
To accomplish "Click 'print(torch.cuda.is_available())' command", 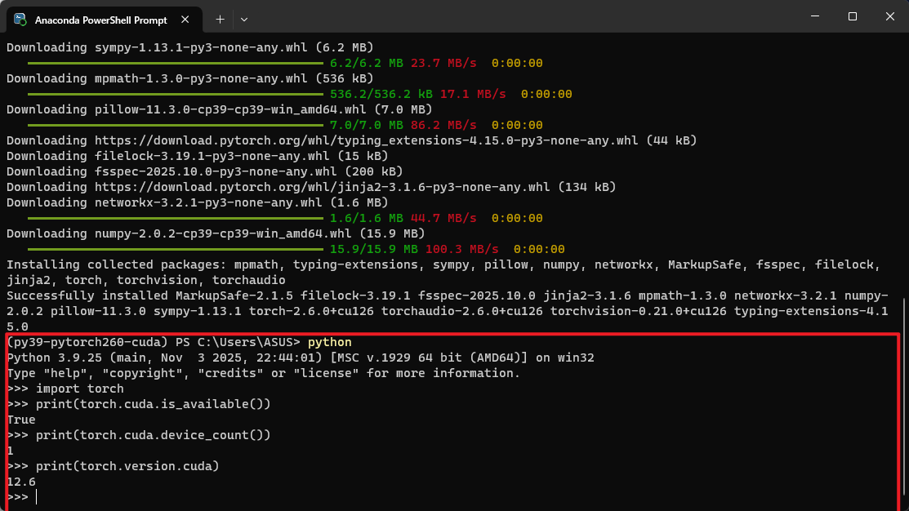I will tap(153, 404).
